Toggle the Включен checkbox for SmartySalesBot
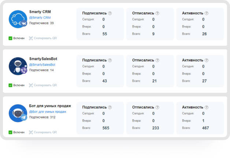This screenshot has width=230, height=162. click(10, 85)
